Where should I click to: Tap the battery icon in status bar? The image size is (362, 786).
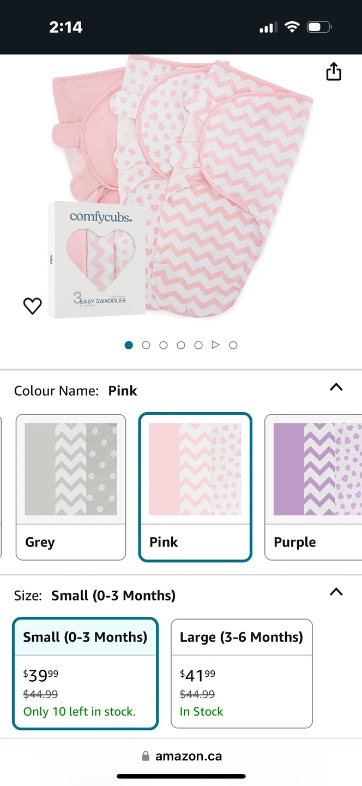[319, 27]
